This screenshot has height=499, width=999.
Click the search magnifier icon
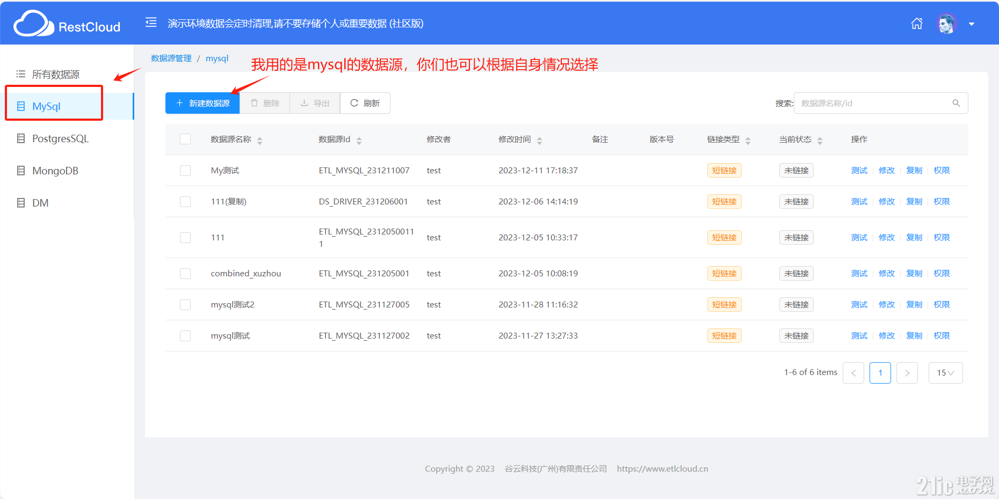coord(956,103)
